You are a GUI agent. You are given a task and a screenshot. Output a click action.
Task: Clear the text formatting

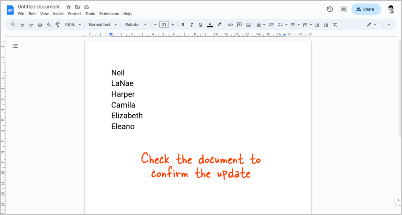[335, 25]
